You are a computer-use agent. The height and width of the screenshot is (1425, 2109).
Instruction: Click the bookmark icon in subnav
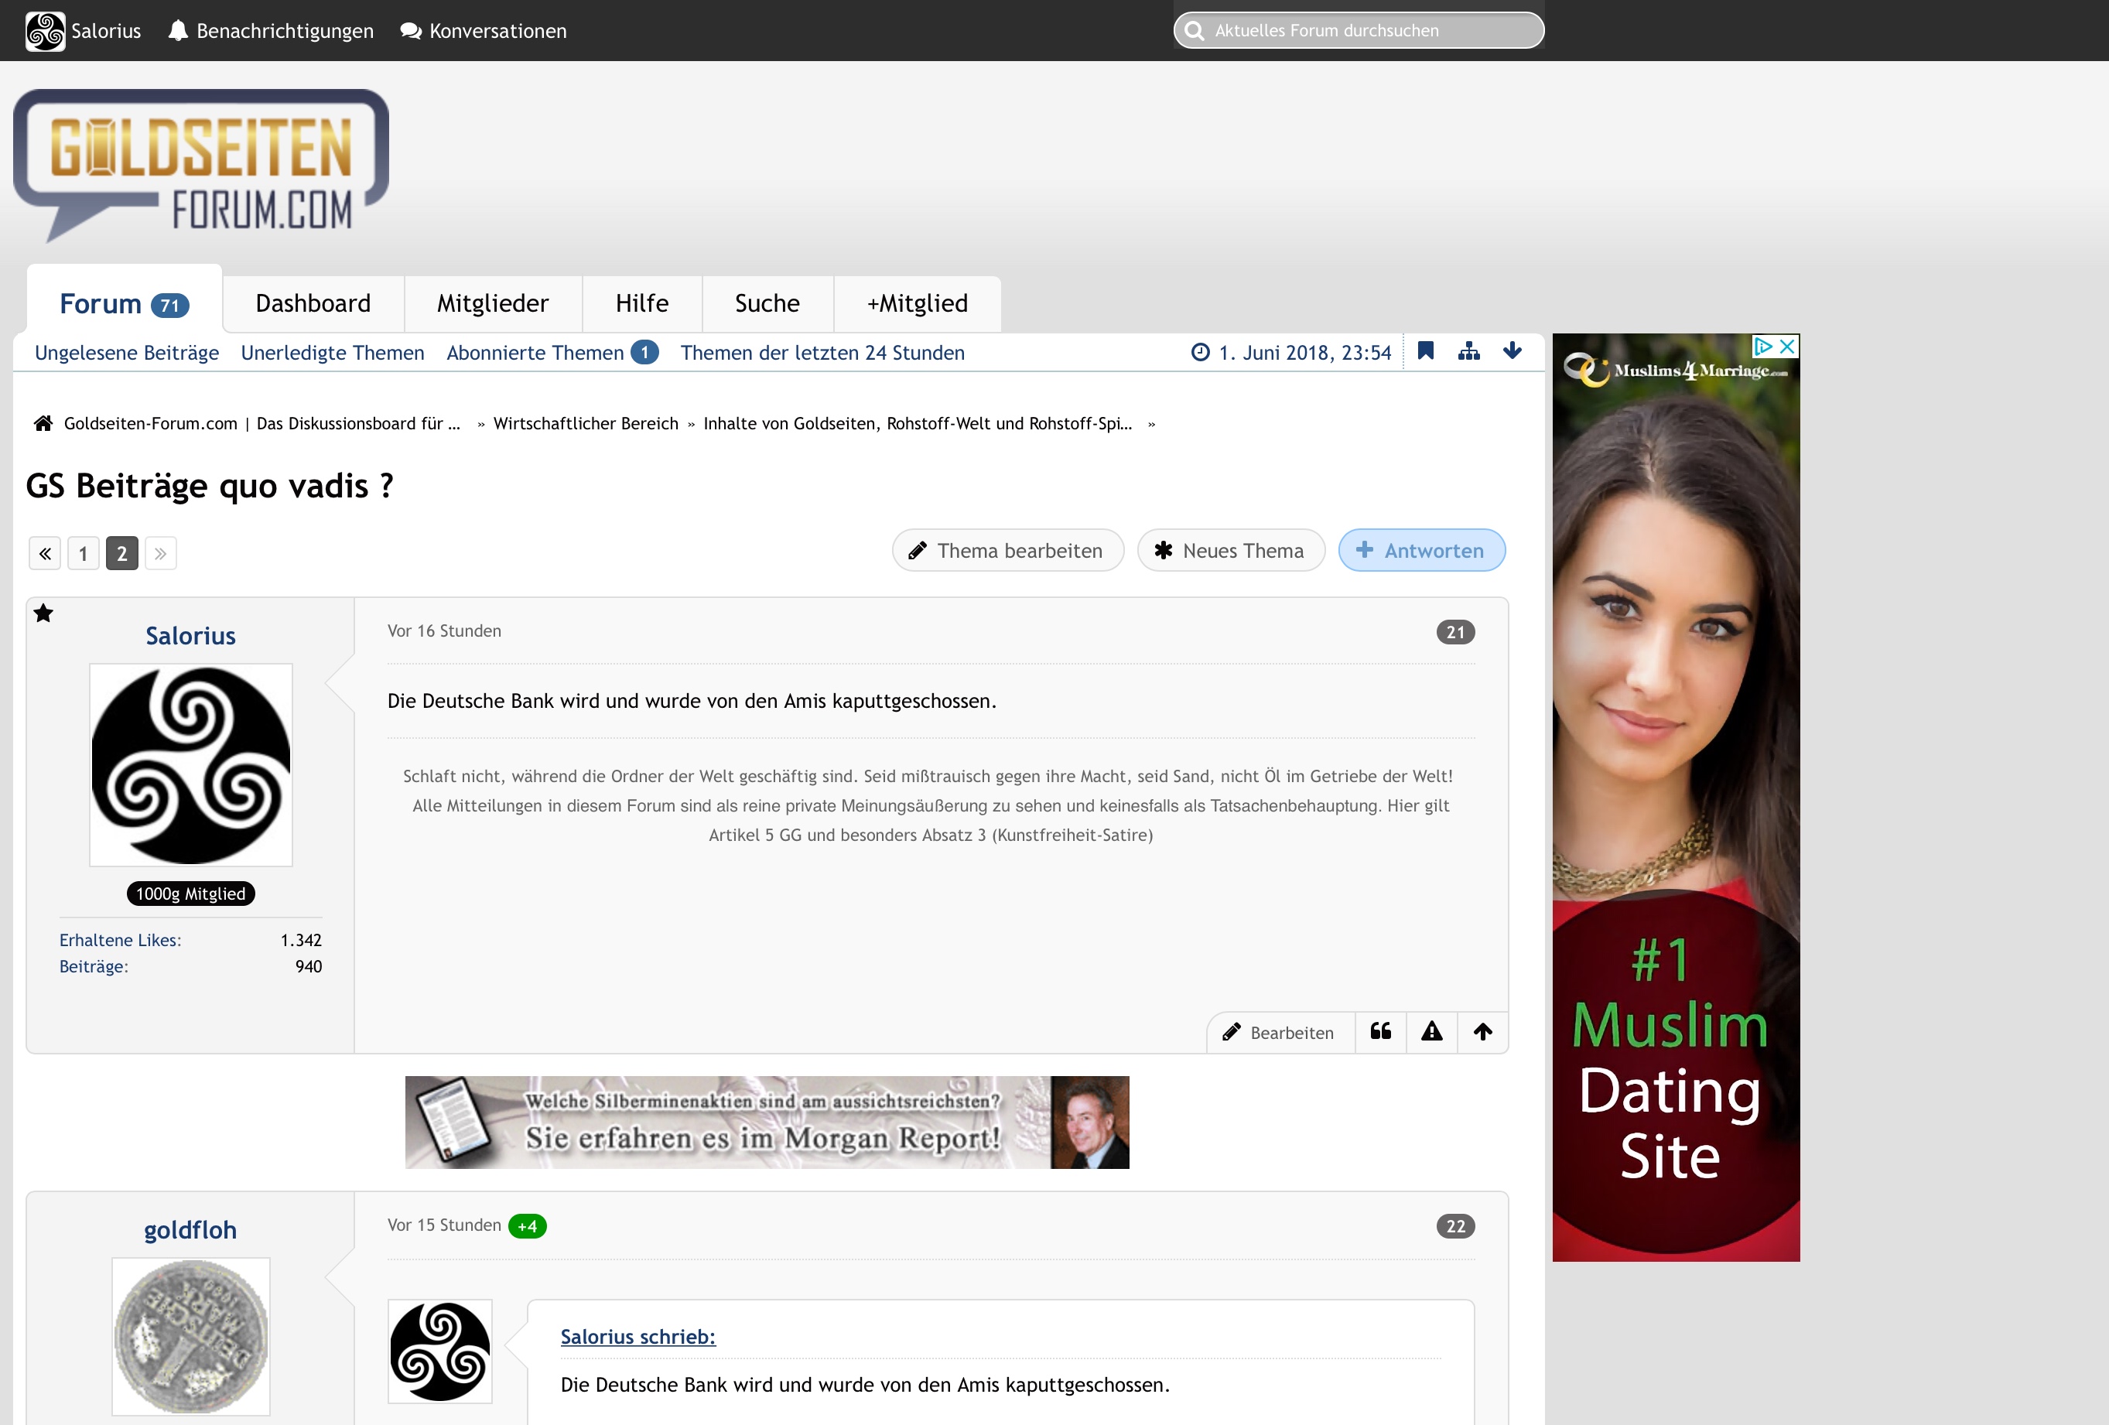(1426, 351)
